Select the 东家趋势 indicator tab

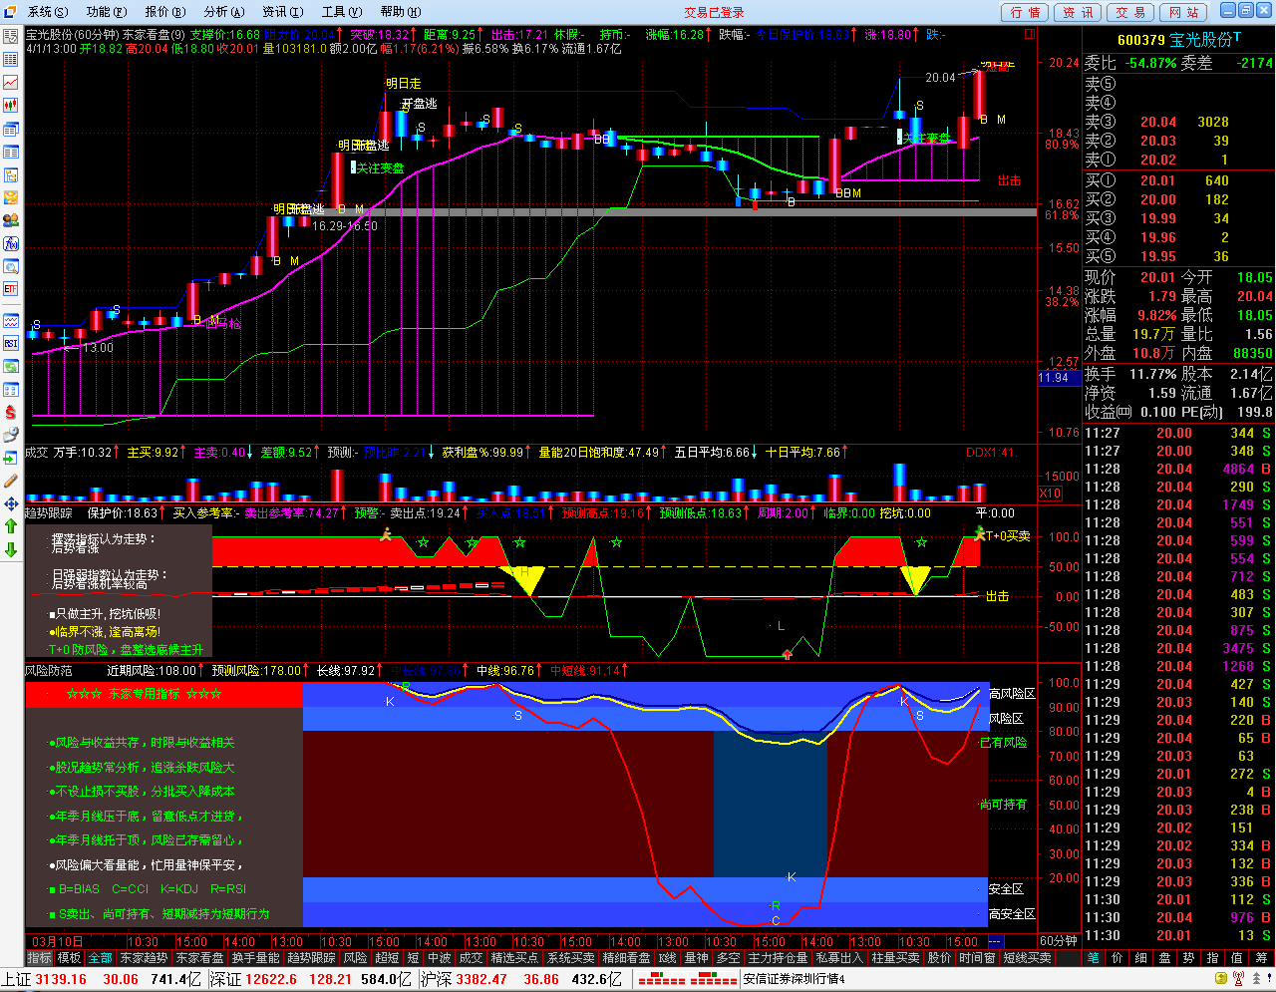145,958
